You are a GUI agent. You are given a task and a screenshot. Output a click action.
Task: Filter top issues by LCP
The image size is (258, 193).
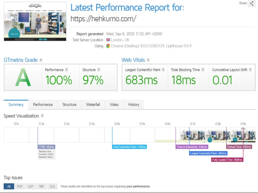(x=31, y=187)
